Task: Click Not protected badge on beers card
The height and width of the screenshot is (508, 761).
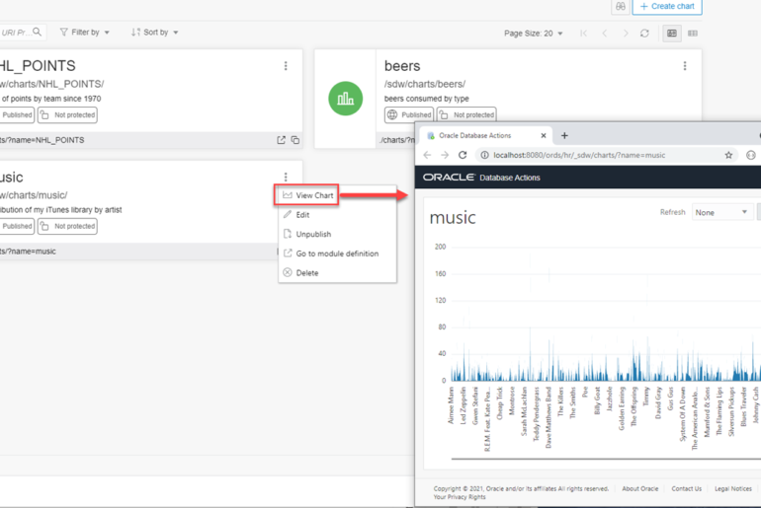Action: click(x=466, y=114)
